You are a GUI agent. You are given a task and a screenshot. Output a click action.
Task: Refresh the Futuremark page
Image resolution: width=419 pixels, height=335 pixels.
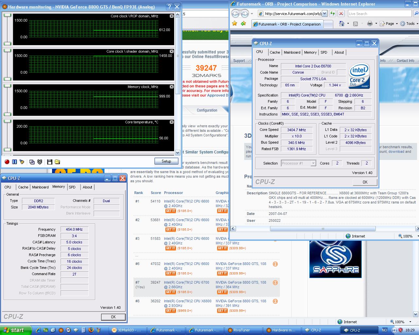click(x=333, y=13)
